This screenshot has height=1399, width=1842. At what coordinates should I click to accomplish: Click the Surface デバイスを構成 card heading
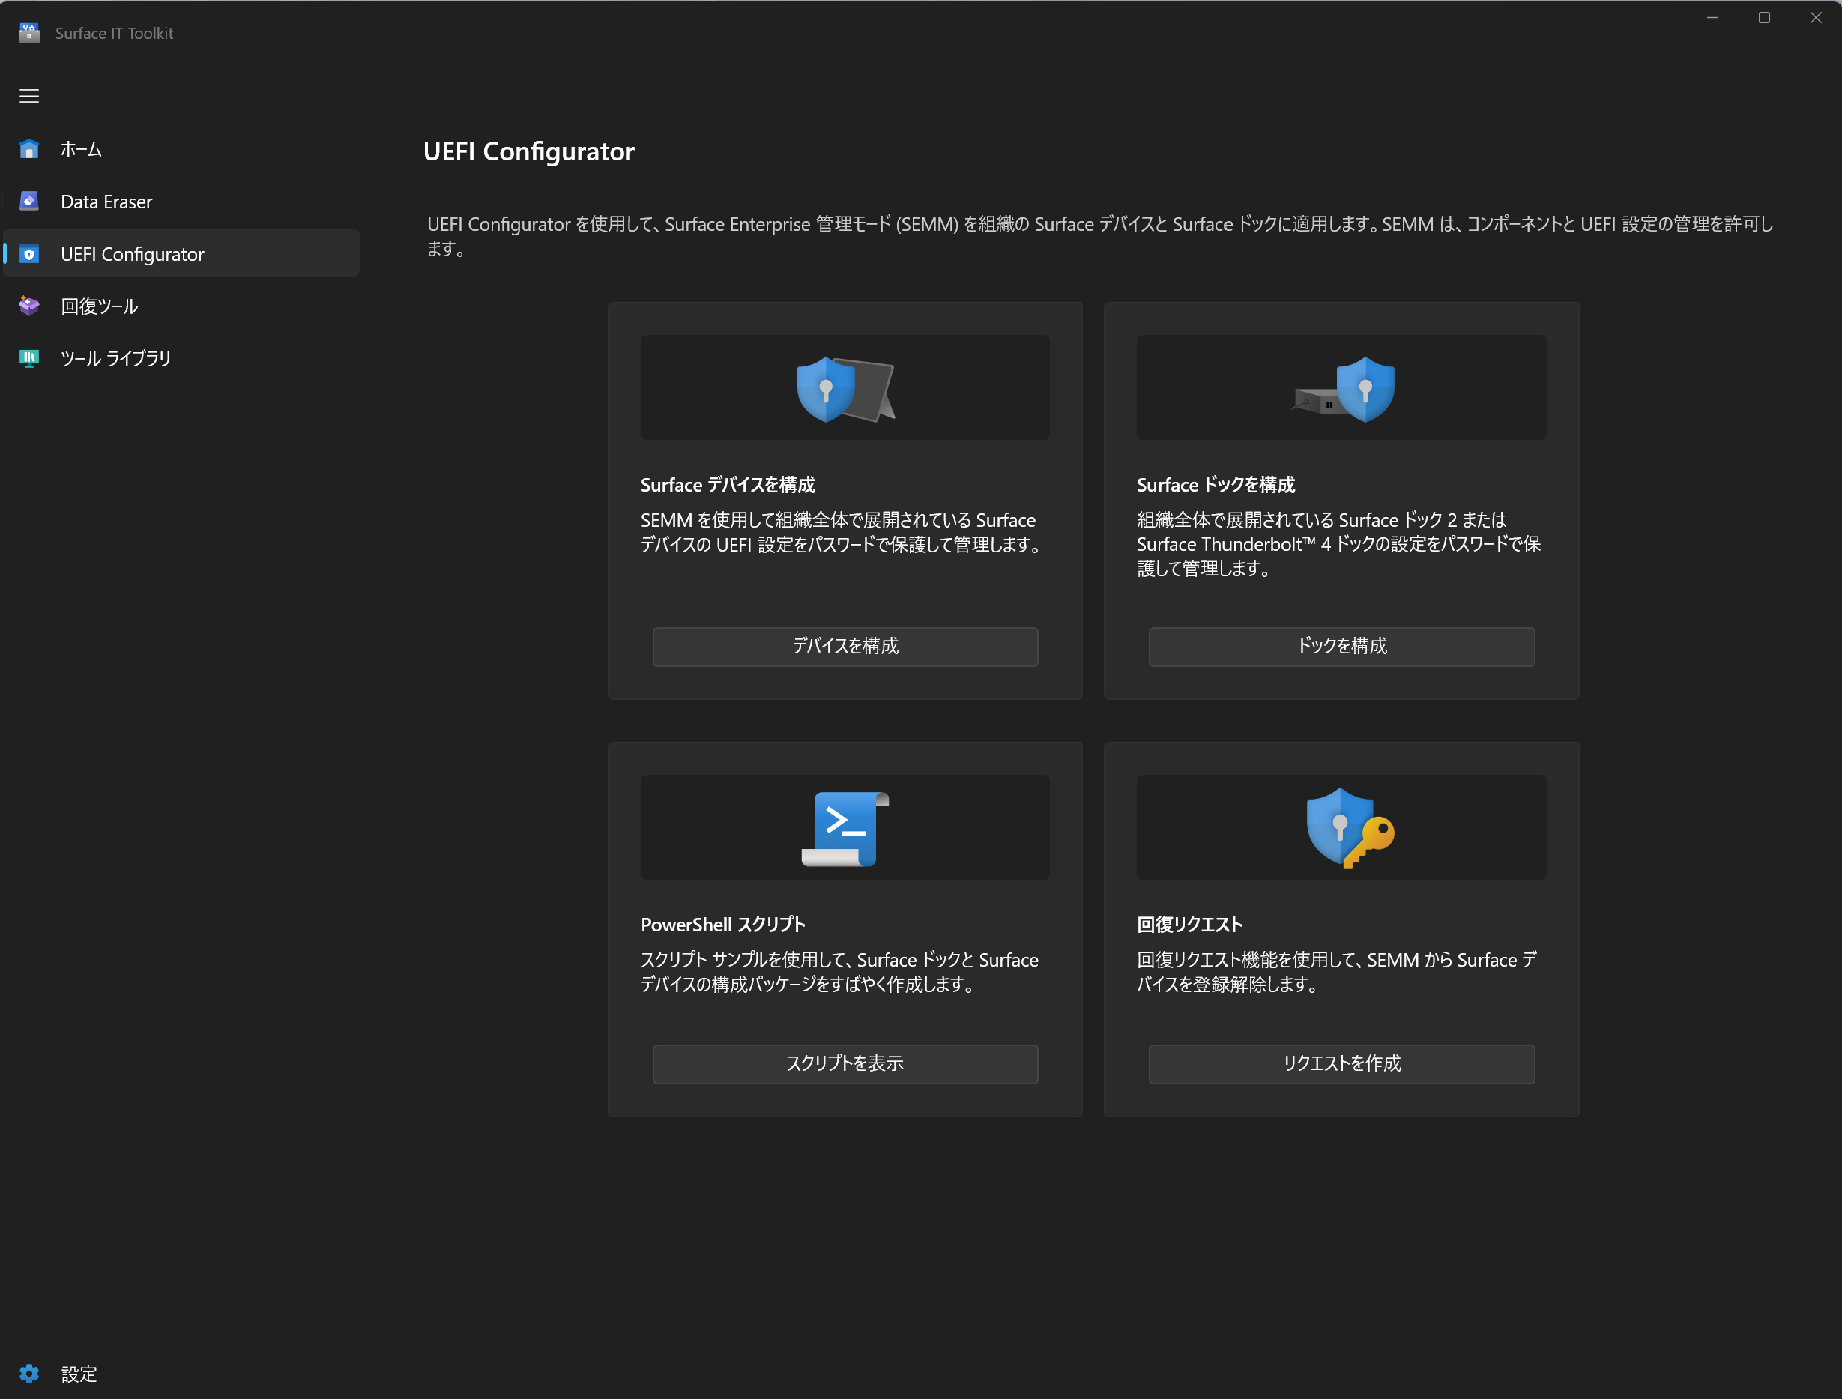728,485
